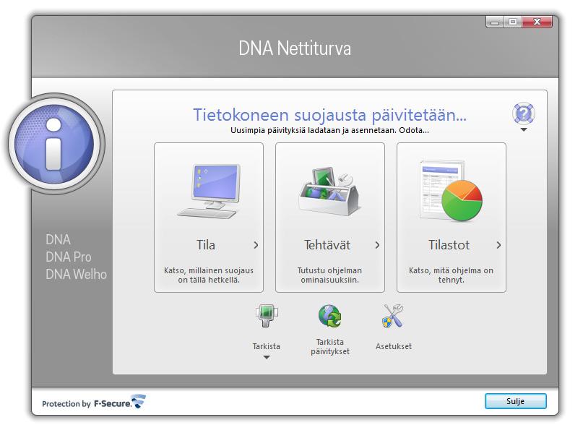Click 'Katso, mitä ohjelma on tehnyt.' description

[x=451, y=275]
